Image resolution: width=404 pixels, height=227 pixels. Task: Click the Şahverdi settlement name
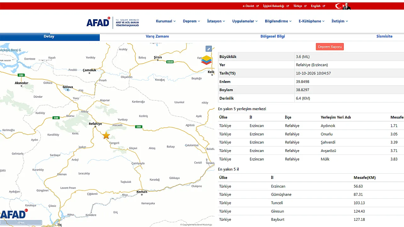click(328, 142)
